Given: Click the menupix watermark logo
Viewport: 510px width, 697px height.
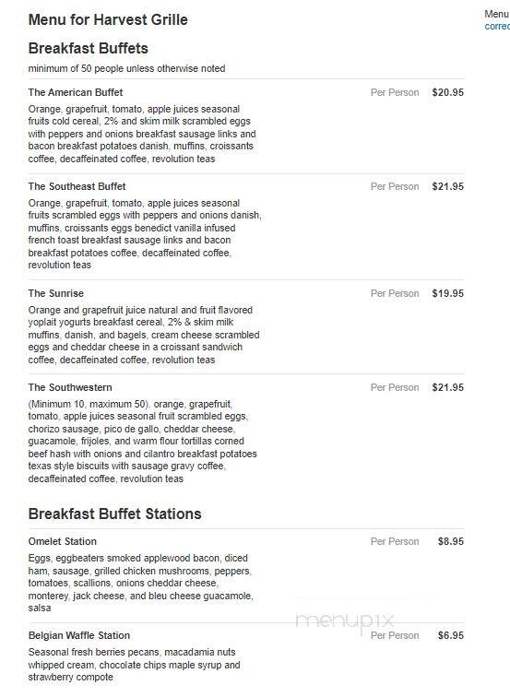Looking at the screenshot, I should (x=345, y=621).
